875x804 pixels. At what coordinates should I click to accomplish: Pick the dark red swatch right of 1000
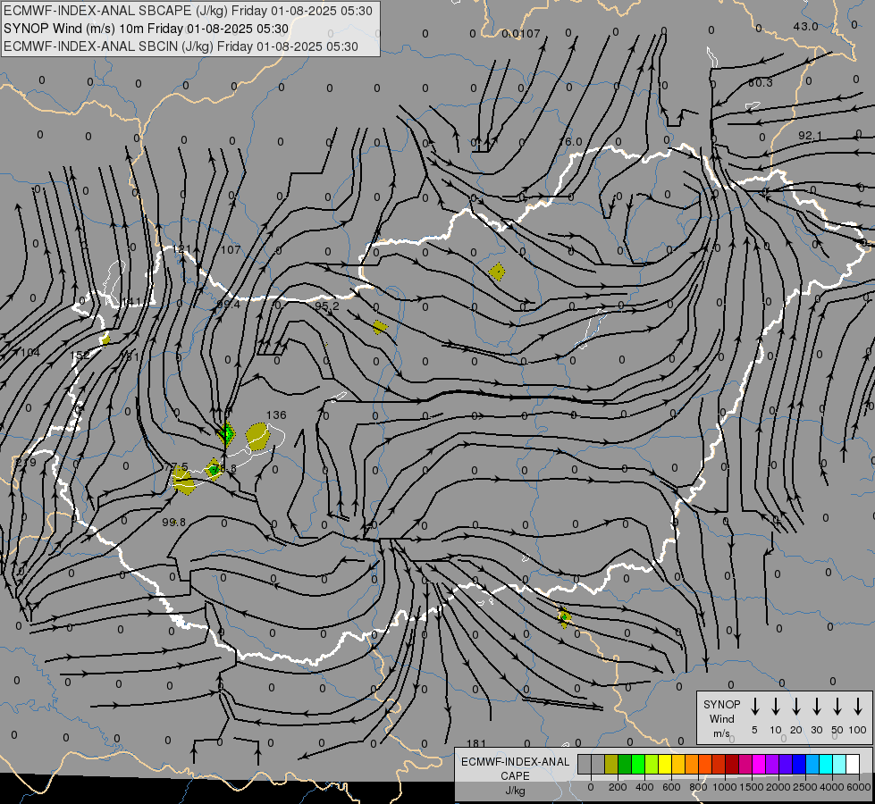(732, 764)
